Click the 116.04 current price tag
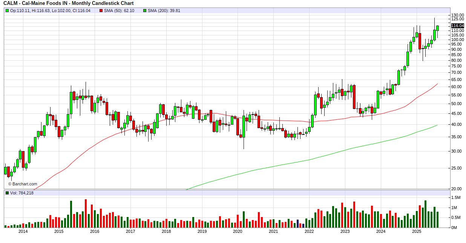This screenshot has width=466, height=243. tap(458, 26)
